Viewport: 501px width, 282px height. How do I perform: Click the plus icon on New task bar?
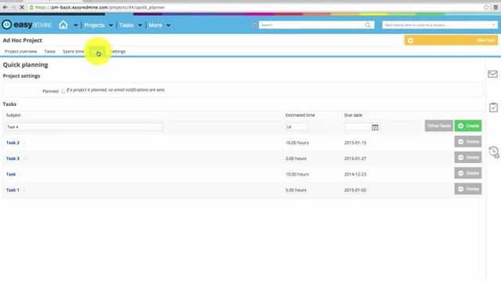click(410, 40)
